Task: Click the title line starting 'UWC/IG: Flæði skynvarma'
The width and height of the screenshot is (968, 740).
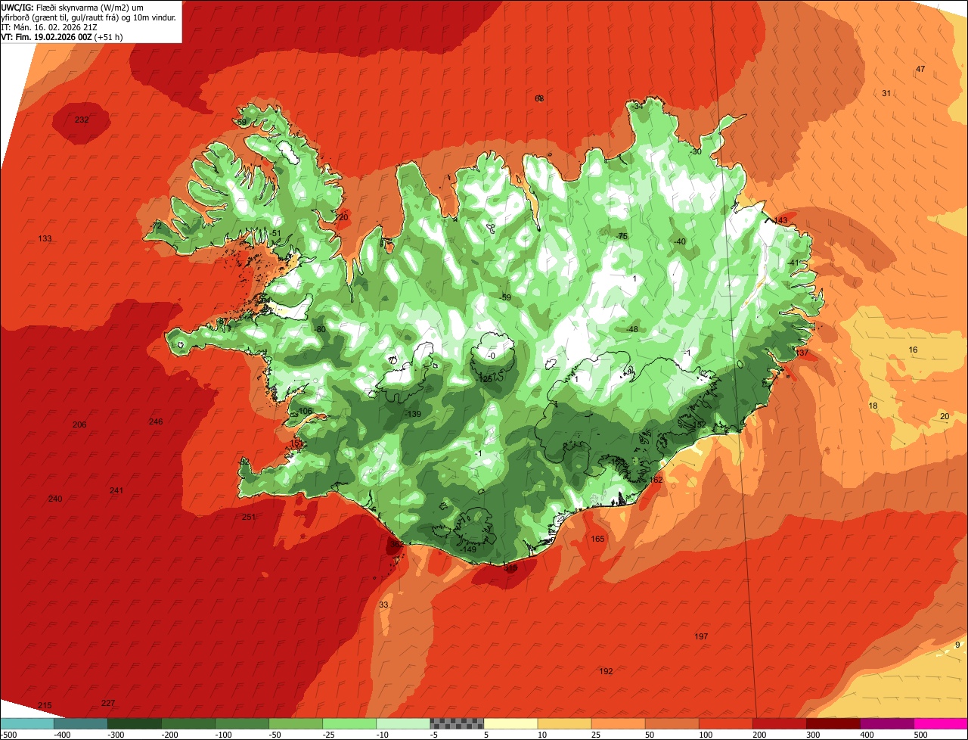Action: [73, 8]
